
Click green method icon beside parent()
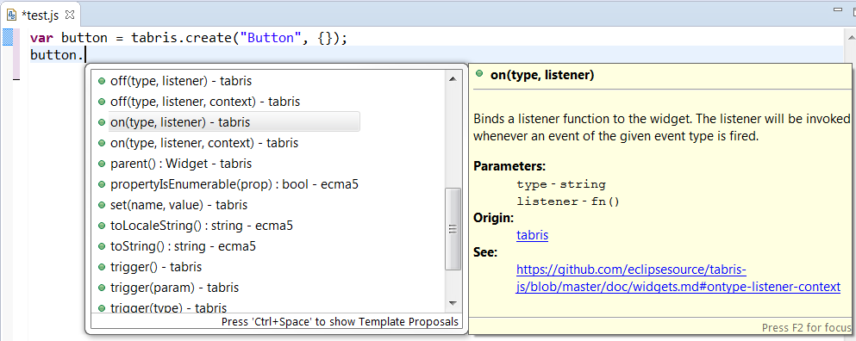click(x=101, y=164)
